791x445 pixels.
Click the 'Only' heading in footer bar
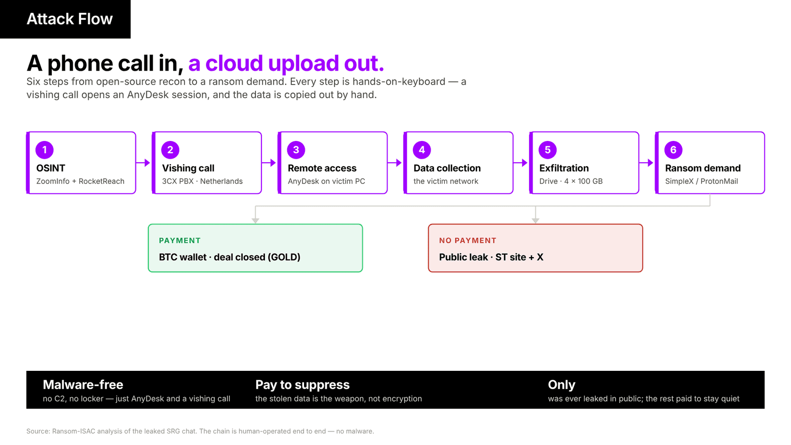coord(562,385)
